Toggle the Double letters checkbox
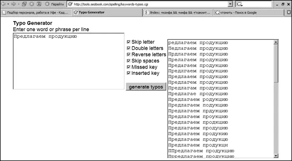 [128, 48]
